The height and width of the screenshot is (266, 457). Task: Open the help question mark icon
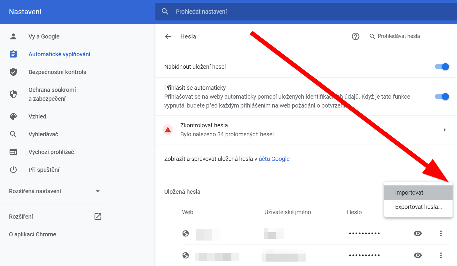[x=355, y=36]
